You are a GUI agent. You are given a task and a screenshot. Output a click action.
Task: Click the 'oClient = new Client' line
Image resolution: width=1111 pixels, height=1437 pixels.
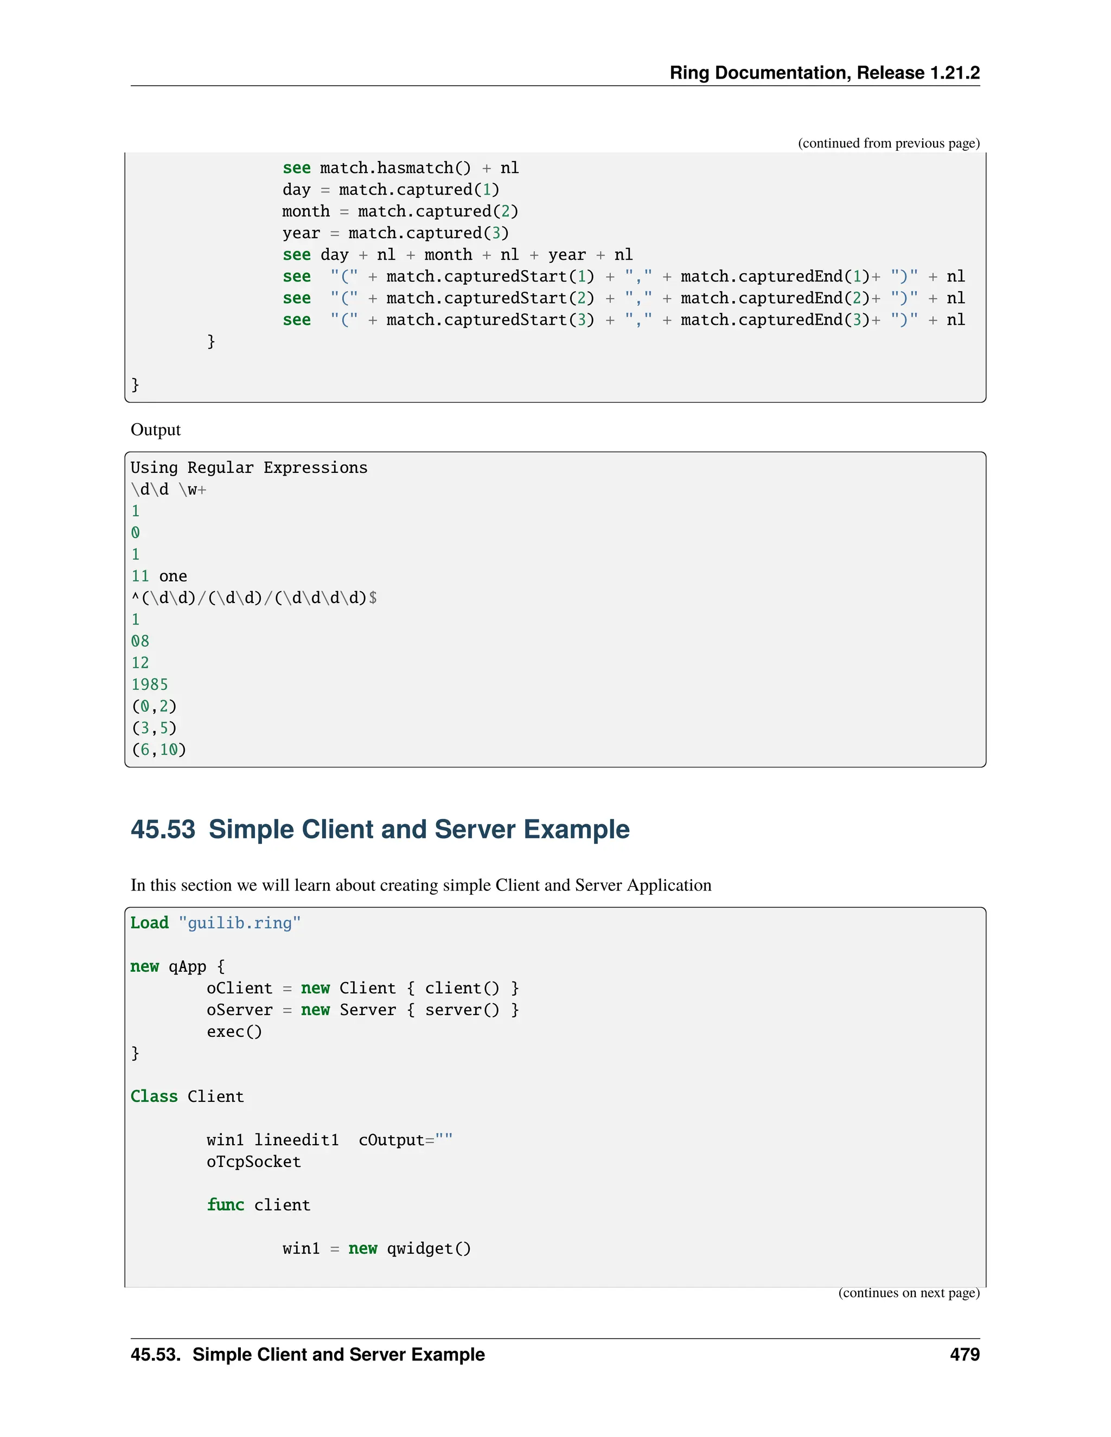[362, 987]
